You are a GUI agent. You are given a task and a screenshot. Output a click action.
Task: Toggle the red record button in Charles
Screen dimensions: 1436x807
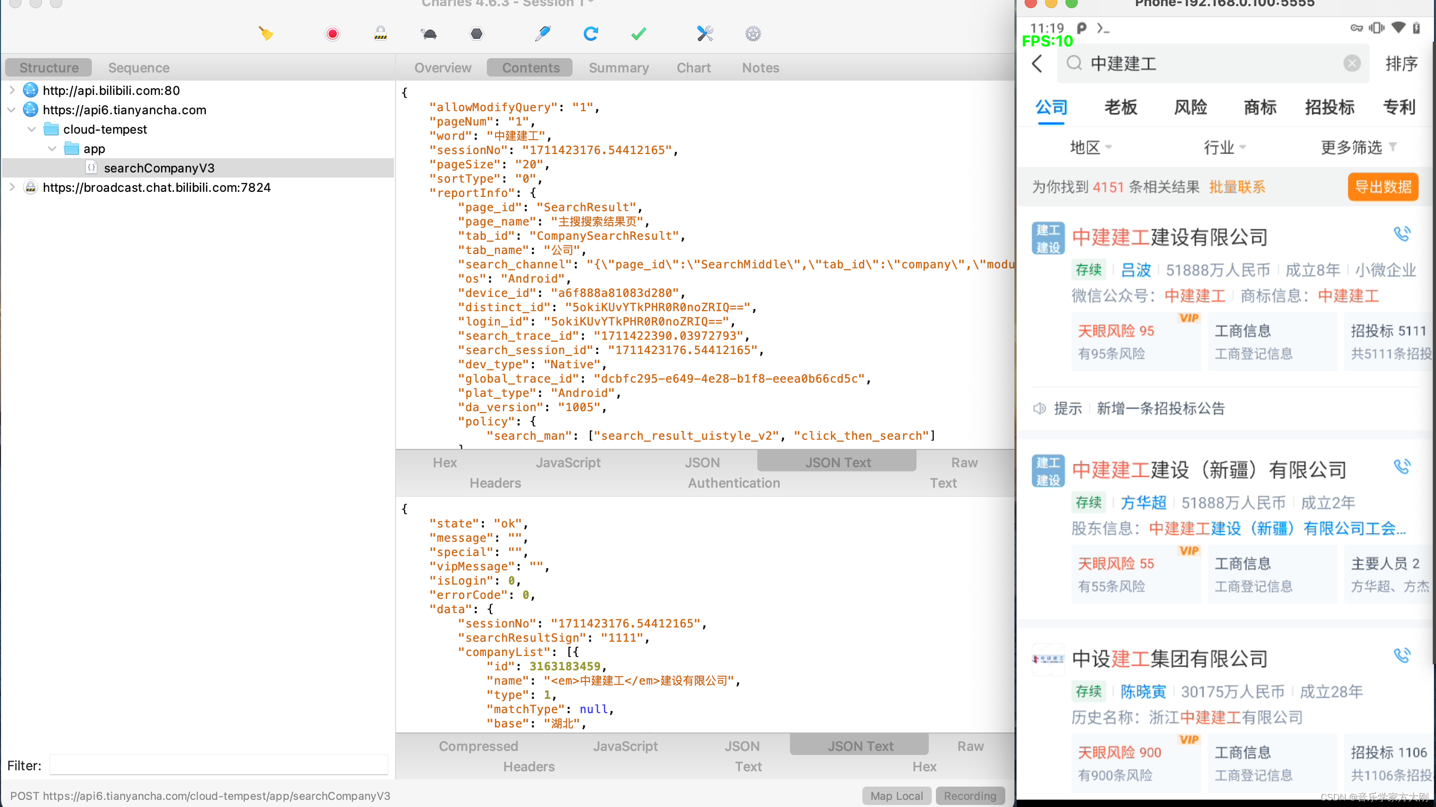332,34
